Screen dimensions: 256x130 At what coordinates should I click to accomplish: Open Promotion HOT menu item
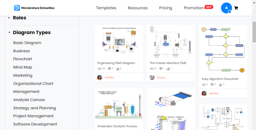click(198, 8)
